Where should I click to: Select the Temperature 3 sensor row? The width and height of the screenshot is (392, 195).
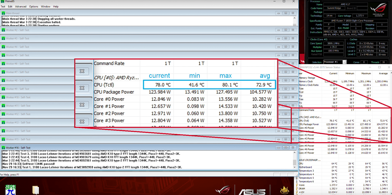coord(344,171)
